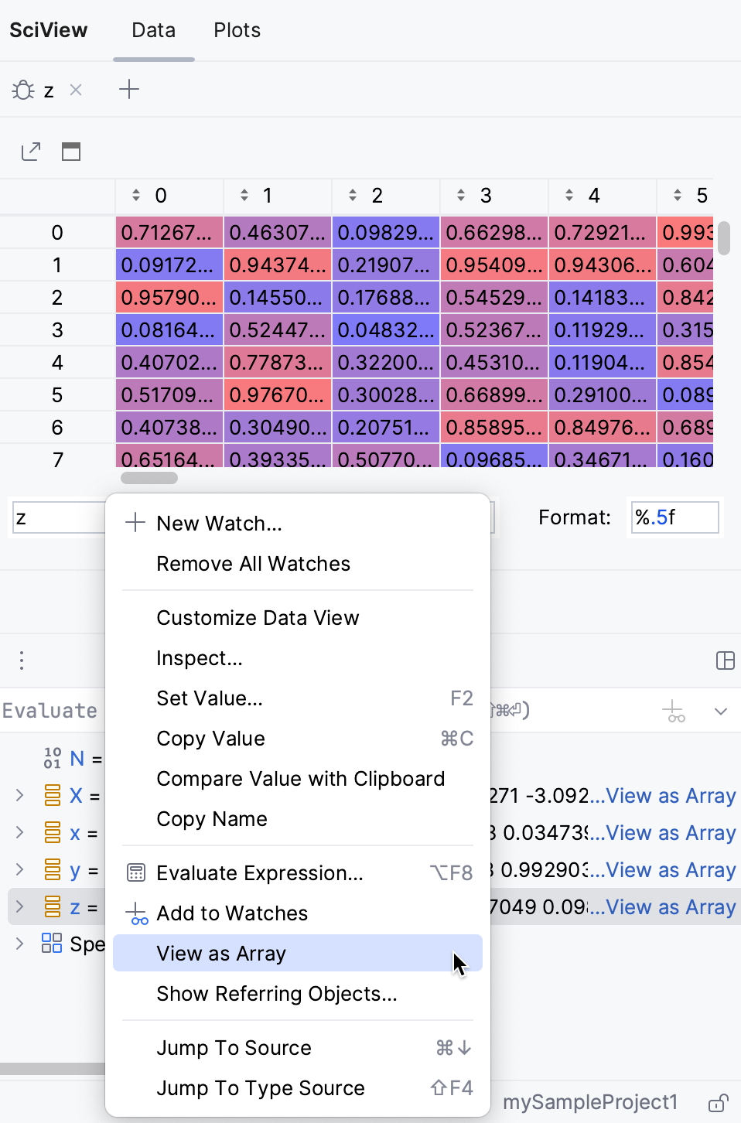The width and height of the screenshot is (741, 1123).
Task: Expand the Special Variables node
Action: pyautogui.click(x=20, y=944)
